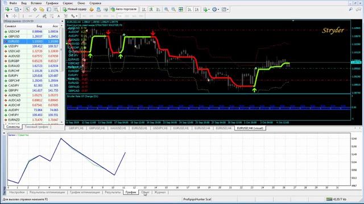Click the Zoom Out magnifier icon
The height and width of the screenshot is (204, 364).
coord(173,10)
